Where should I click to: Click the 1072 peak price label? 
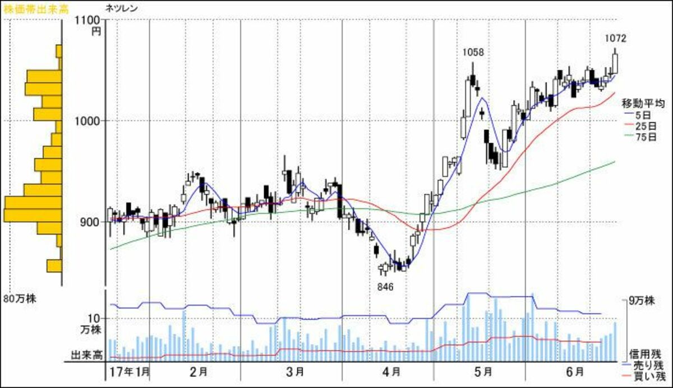(x=615, y=38)
